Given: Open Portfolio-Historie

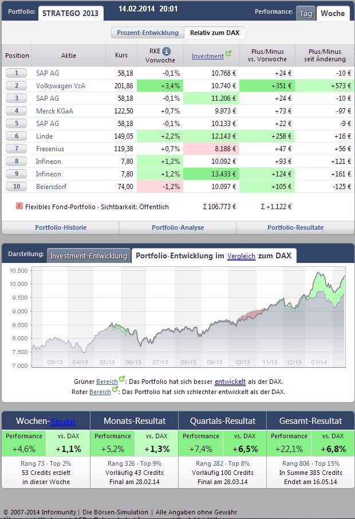Looking at the screenshot, I should (x=61, y=227).
